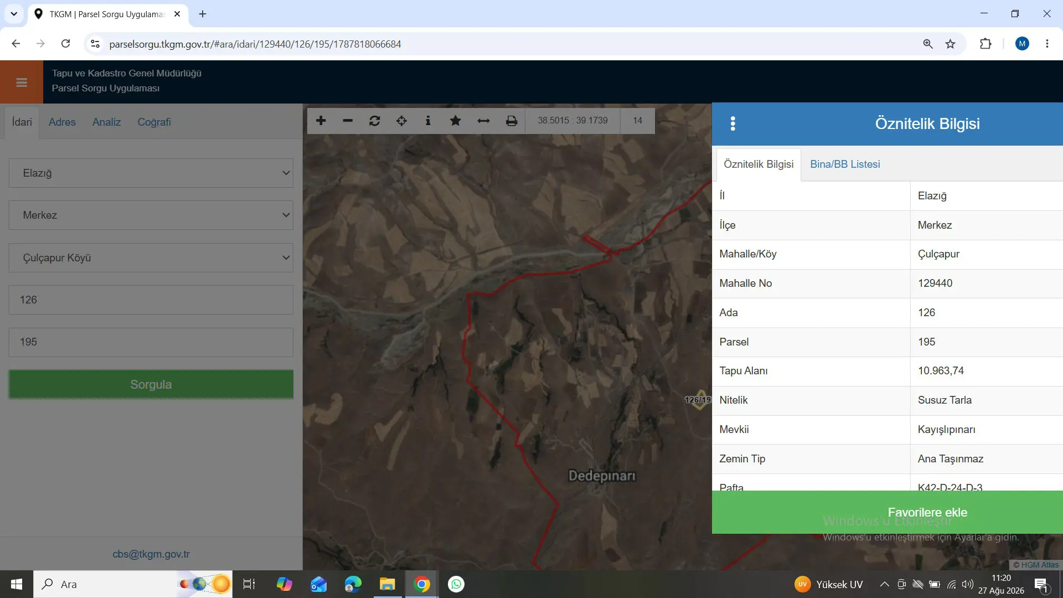Locate my position with crosshair icon
This screenshot has height=598, width=1063.
coord(401,121)
